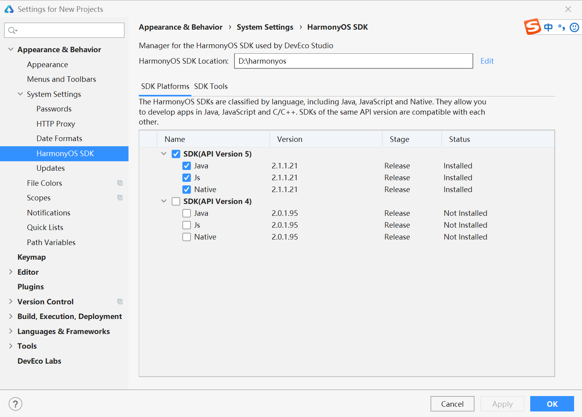Uncheck the Native 2.1.1.21 checkbox

pos(187,189)
